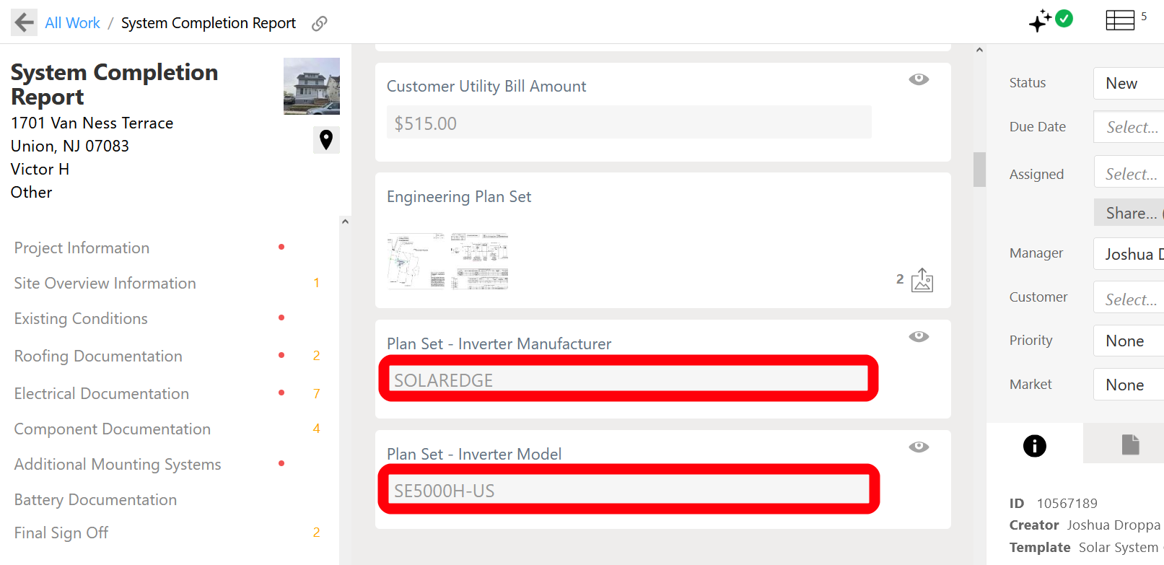Open the list view icon with count 5
Image resolution: width=1164 pixels, height=565 pixels.
coord(1120,20)
